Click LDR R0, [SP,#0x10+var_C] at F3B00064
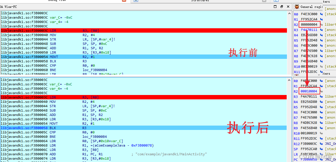Screen dimensions: 336x162 coord(144,141)
